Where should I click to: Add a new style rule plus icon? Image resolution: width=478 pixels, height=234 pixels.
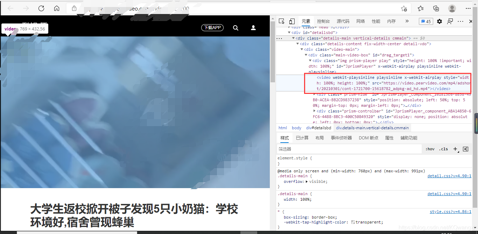tap(456, 149)
